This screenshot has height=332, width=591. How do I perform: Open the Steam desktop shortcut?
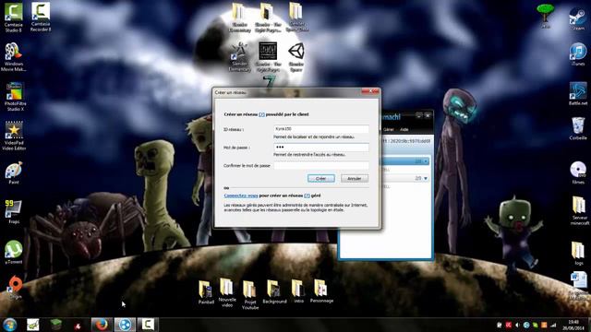coord(578,19)
